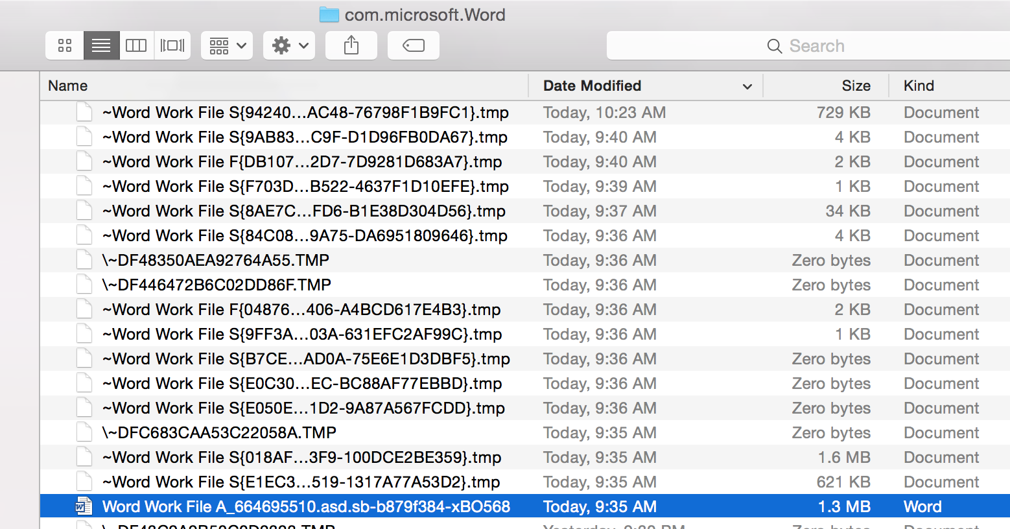
Task: Click the Today, 9:37 AM date
Action: point(600,211)
